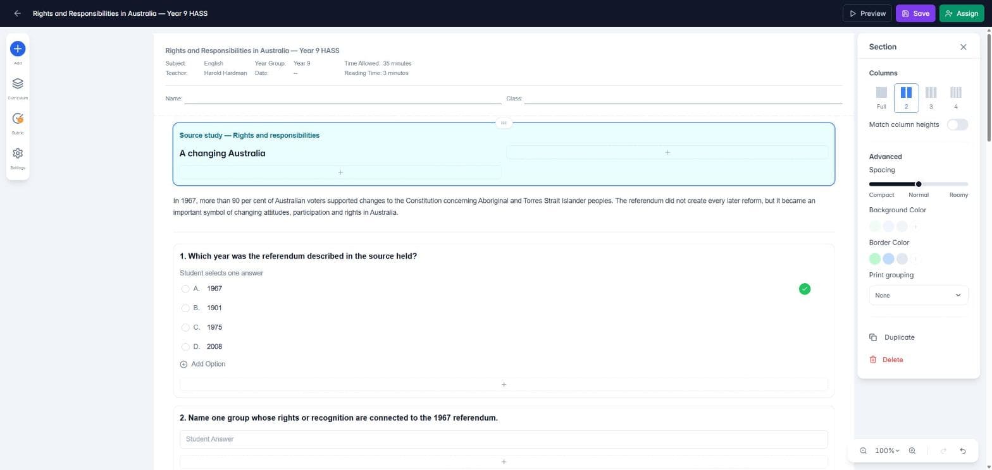Pick the gray background color swatch

pos(902,226)
